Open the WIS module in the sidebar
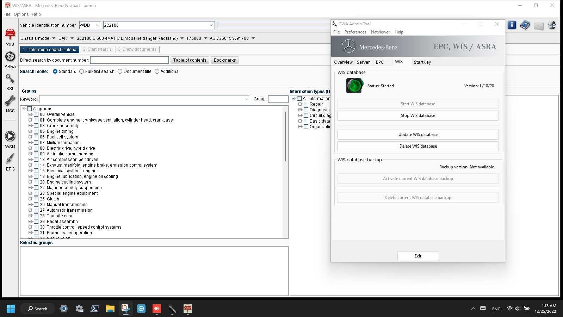The width and height of the screenshot is (563, 317). point(10,37)
